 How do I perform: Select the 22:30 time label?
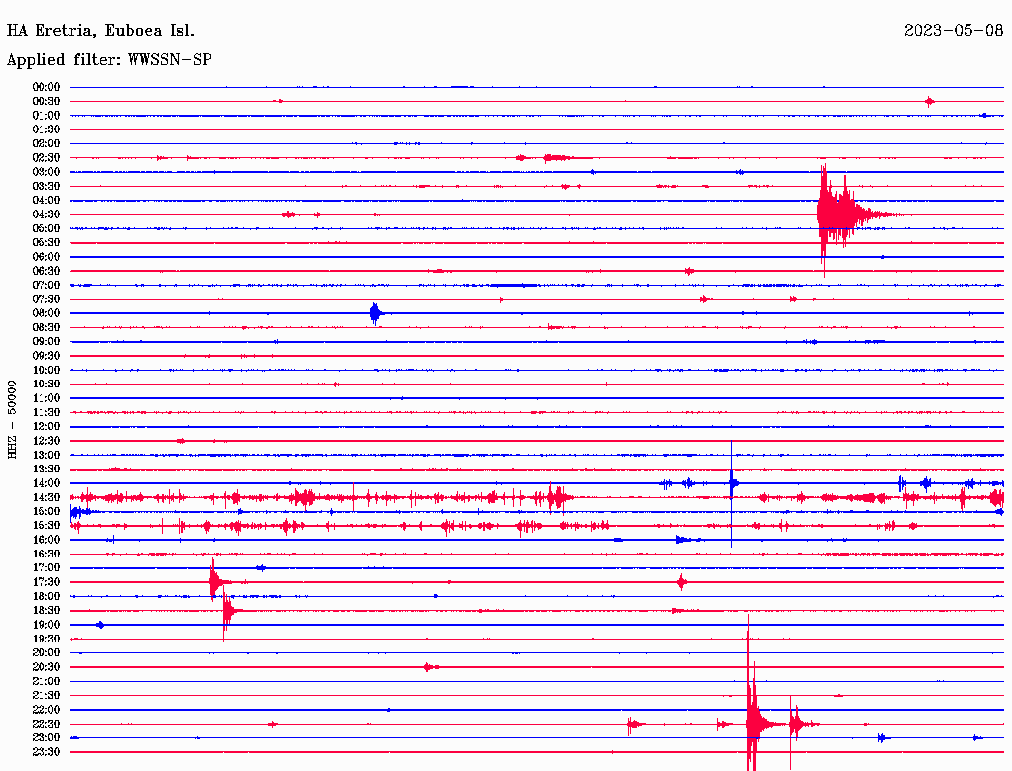(x=46, y=724)
